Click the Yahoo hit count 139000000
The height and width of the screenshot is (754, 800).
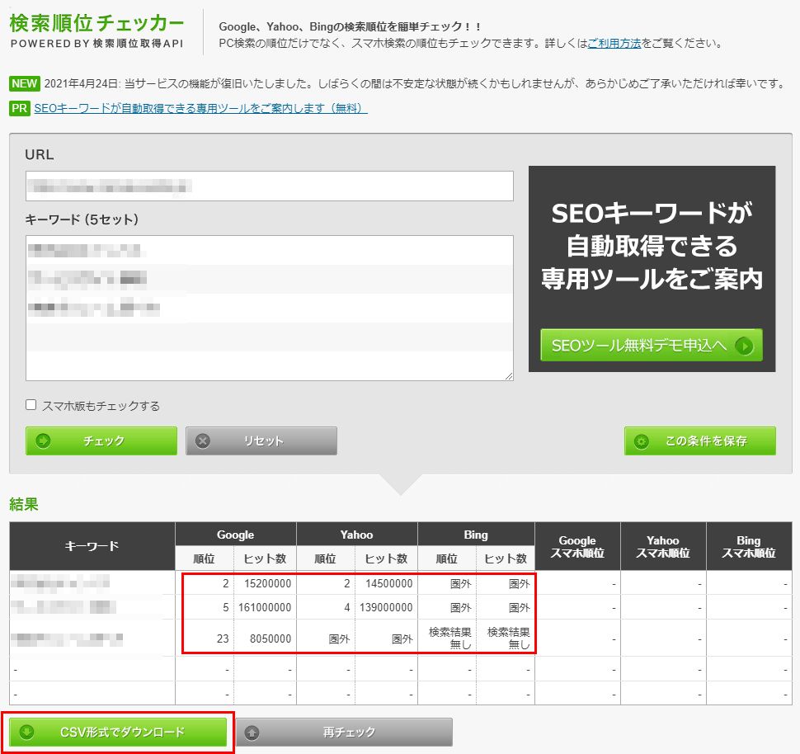click(x=386, y=607)
